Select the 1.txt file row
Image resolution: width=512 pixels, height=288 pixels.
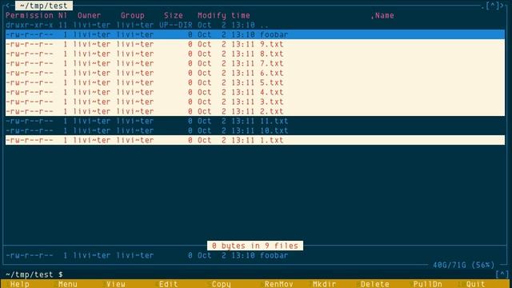[255, 140]
